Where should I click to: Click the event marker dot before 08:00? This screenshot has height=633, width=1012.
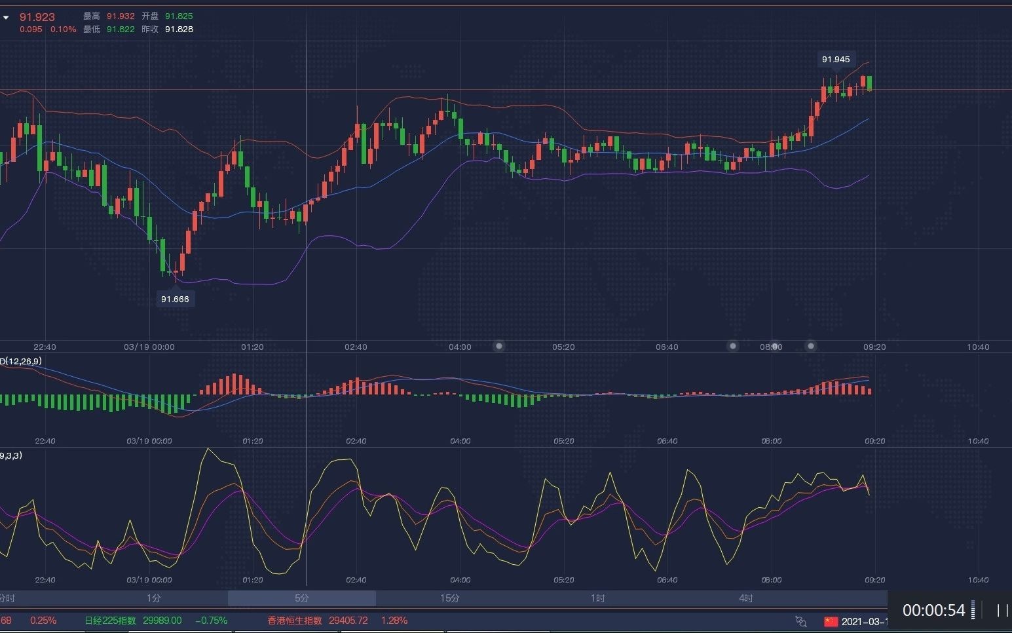733,346
